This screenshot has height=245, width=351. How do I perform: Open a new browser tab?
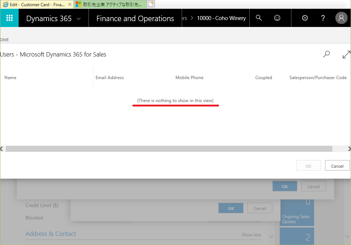coord(151,4)
